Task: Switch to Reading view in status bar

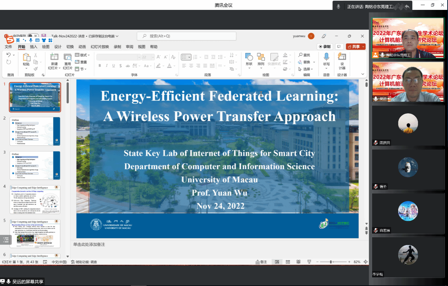Action: pos(299,262)
